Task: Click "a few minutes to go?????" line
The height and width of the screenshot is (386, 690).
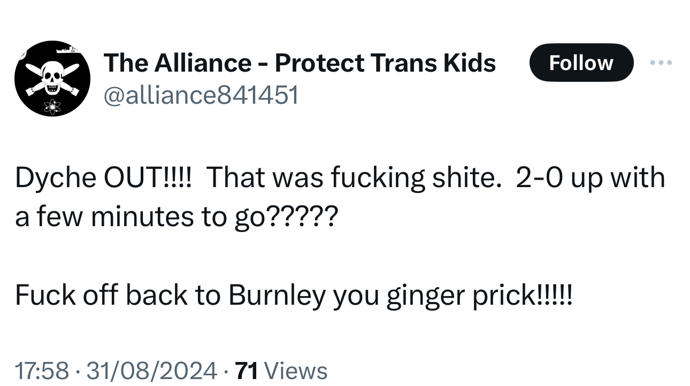Action: pos(176,218)
